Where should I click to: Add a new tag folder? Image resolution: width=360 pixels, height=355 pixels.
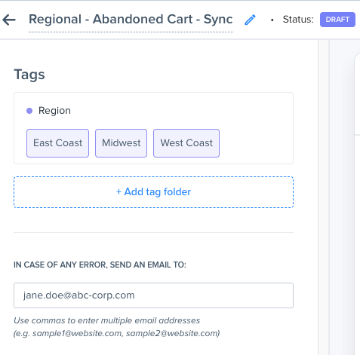pyautogui.click(x=153, y=192)
